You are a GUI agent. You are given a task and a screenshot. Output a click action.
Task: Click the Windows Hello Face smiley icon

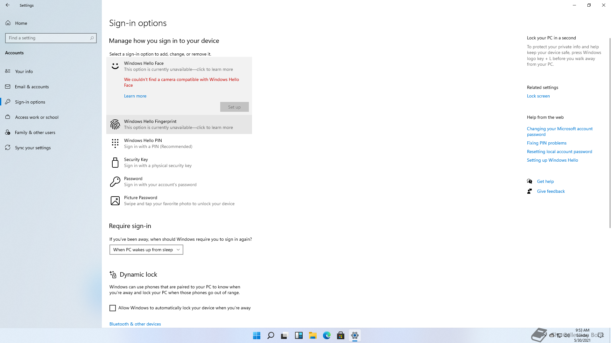click(115, 66)
